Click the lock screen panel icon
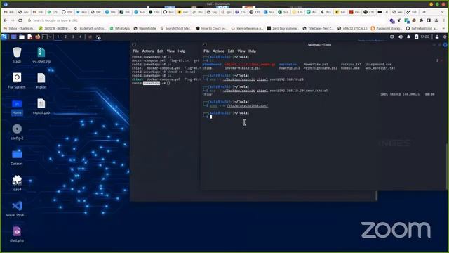 [437, 37]
